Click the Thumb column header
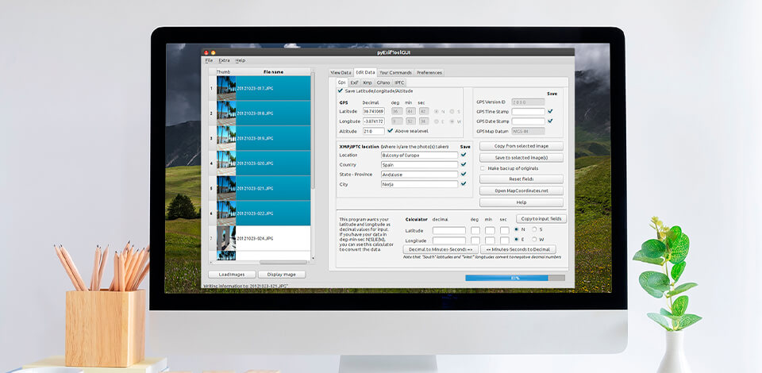The width and height of the screenshot is (762, 373). [x=224, y=72]
